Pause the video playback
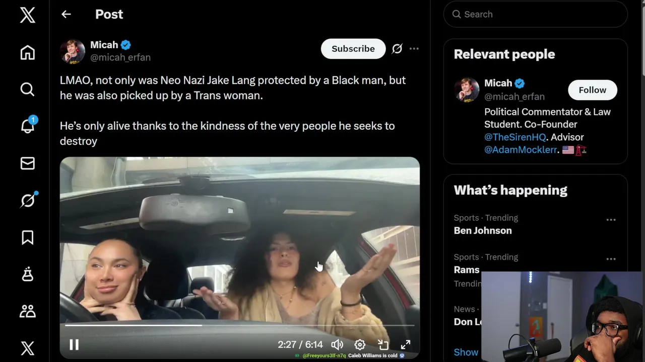645x362 pixels. coord(74,344)
